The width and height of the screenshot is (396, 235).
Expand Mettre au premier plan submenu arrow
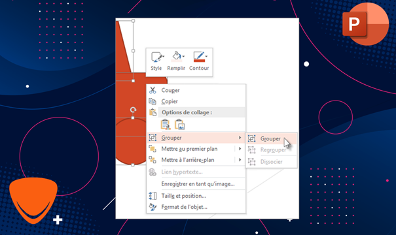[x=240, y=149]
